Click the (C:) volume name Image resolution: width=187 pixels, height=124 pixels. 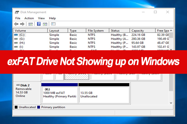22,35
